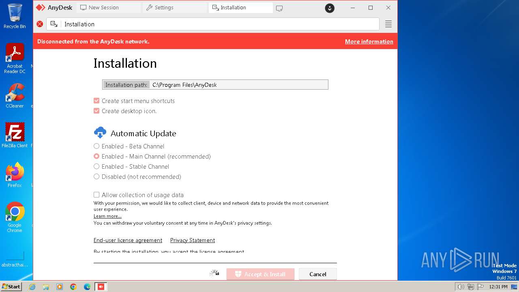Click the red disconnected status icon

pos(40,24)
